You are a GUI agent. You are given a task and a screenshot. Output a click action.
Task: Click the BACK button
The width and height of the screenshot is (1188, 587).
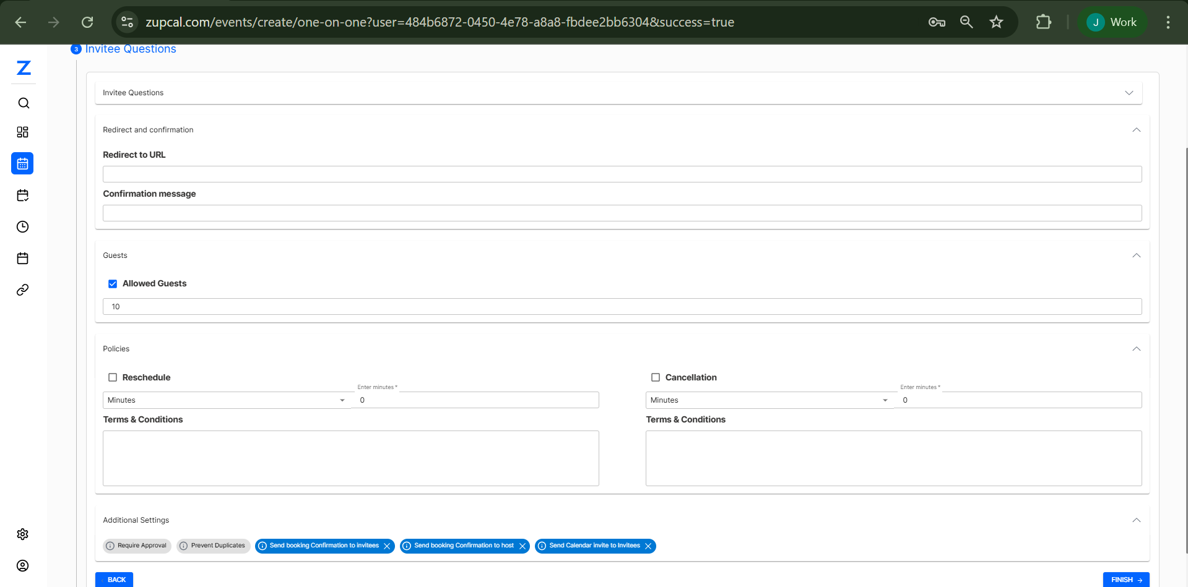[115, 580]
